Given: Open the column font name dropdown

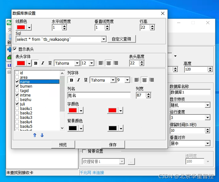Looking at the screenshot, I should click(113, 80).
